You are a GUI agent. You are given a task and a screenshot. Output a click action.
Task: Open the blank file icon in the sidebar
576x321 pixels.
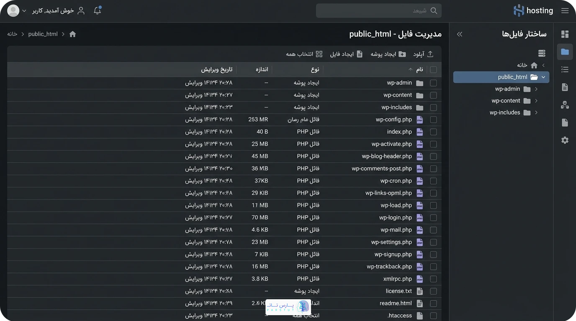point(565,122)
